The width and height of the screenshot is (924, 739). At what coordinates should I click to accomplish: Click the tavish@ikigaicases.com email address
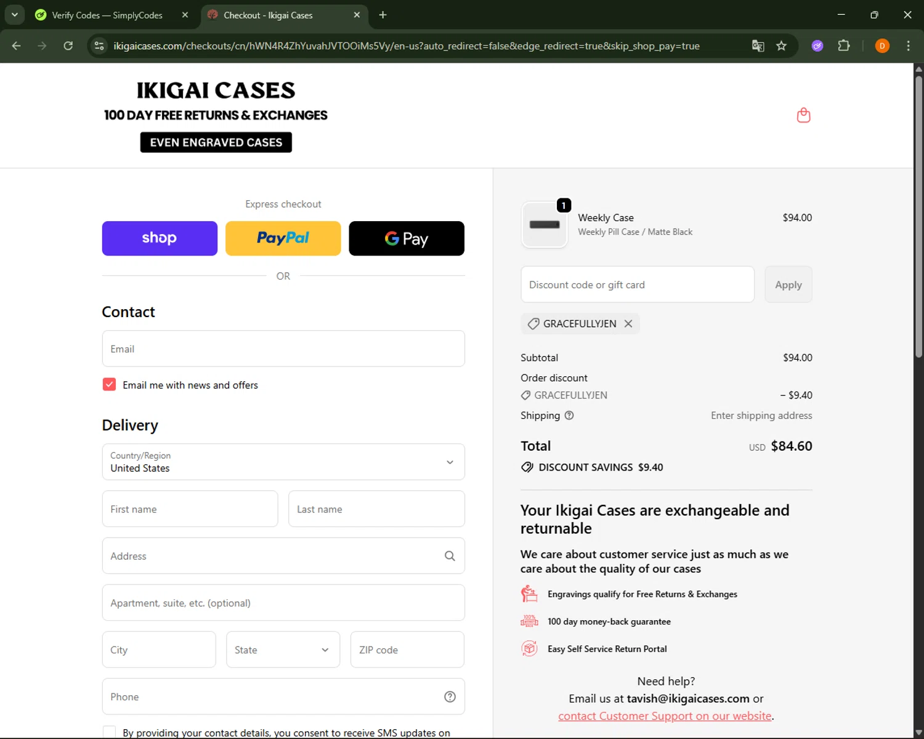click(688, 698)
